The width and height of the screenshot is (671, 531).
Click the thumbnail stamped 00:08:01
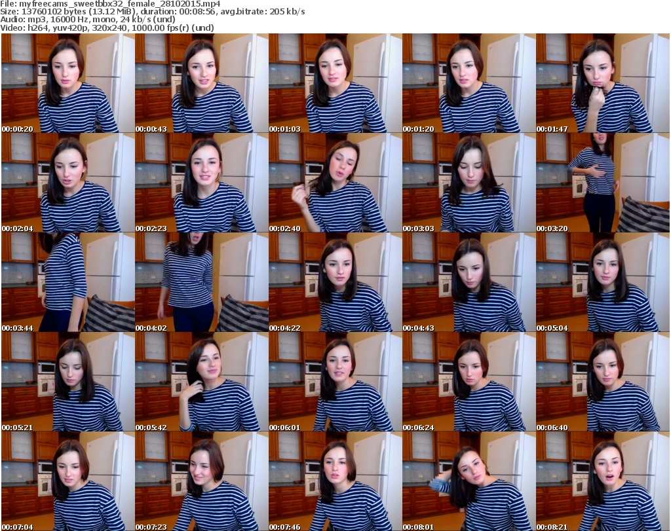469,481
